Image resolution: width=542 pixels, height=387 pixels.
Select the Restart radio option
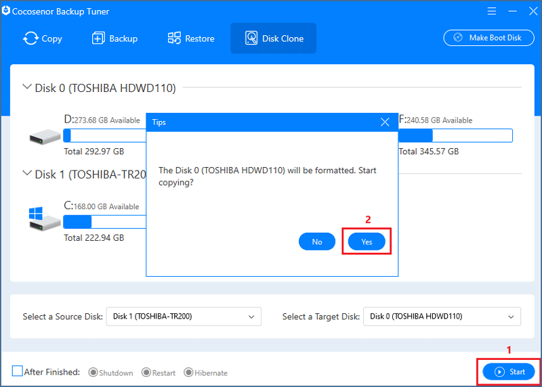[146, 373]
